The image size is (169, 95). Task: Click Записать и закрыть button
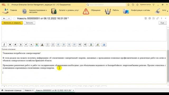[x=12, y=23]
